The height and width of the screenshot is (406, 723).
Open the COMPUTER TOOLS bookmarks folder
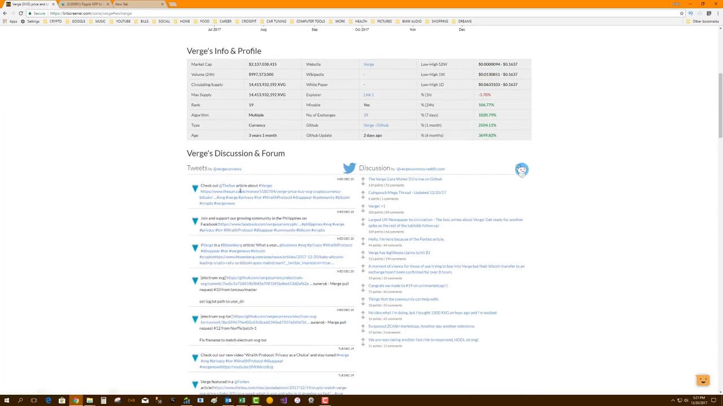coord(307,21)
